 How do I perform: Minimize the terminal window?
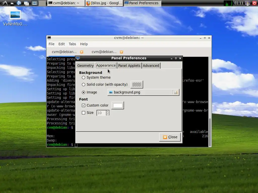point(201,38)
